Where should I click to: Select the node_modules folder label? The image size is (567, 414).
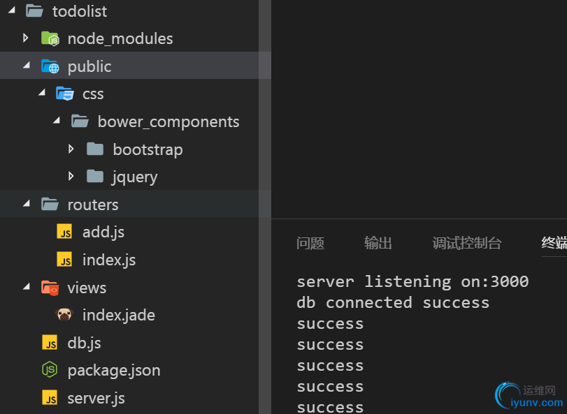pyautogui.click(x=120, y=38)
